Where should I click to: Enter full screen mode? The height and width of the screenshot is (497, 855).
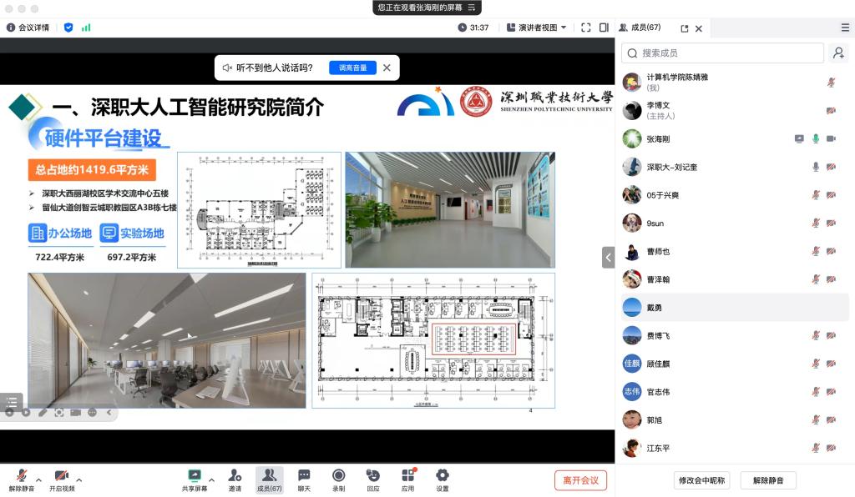[x=585, y=28]
